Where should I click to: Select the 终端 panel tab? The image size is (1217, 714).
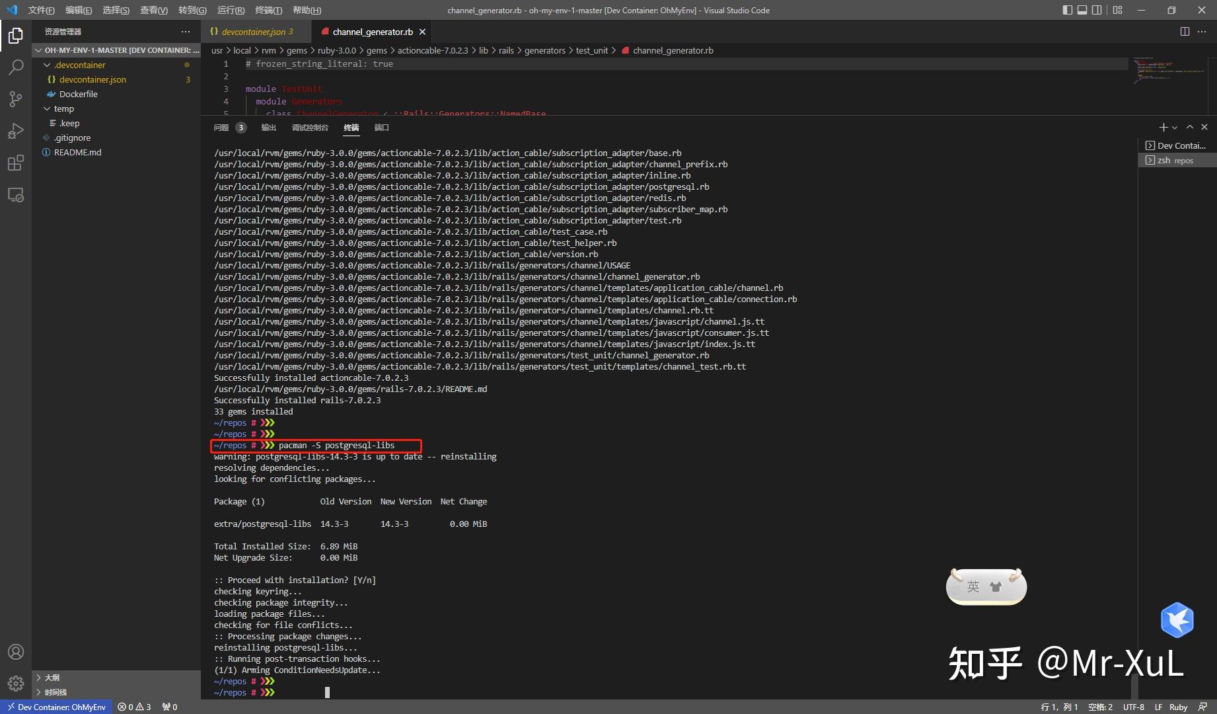(351, 128)
